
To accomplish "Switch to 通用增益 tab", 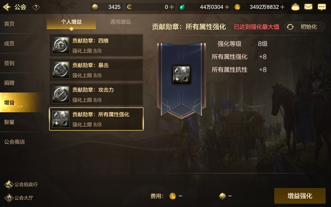I will pos(120,22).
